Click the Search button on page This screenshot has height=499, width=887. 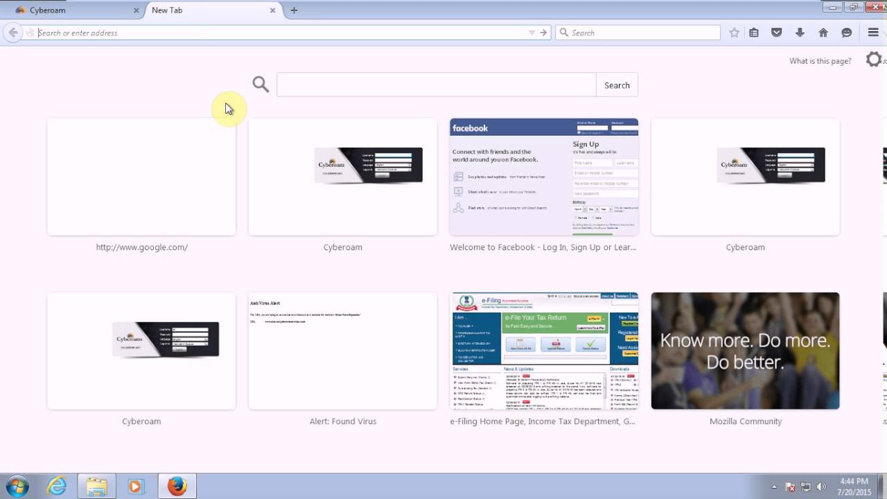617,85
